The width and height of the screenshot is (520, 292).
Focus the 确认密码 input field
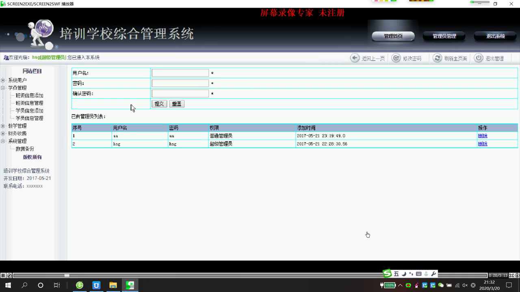pos(180,94)
